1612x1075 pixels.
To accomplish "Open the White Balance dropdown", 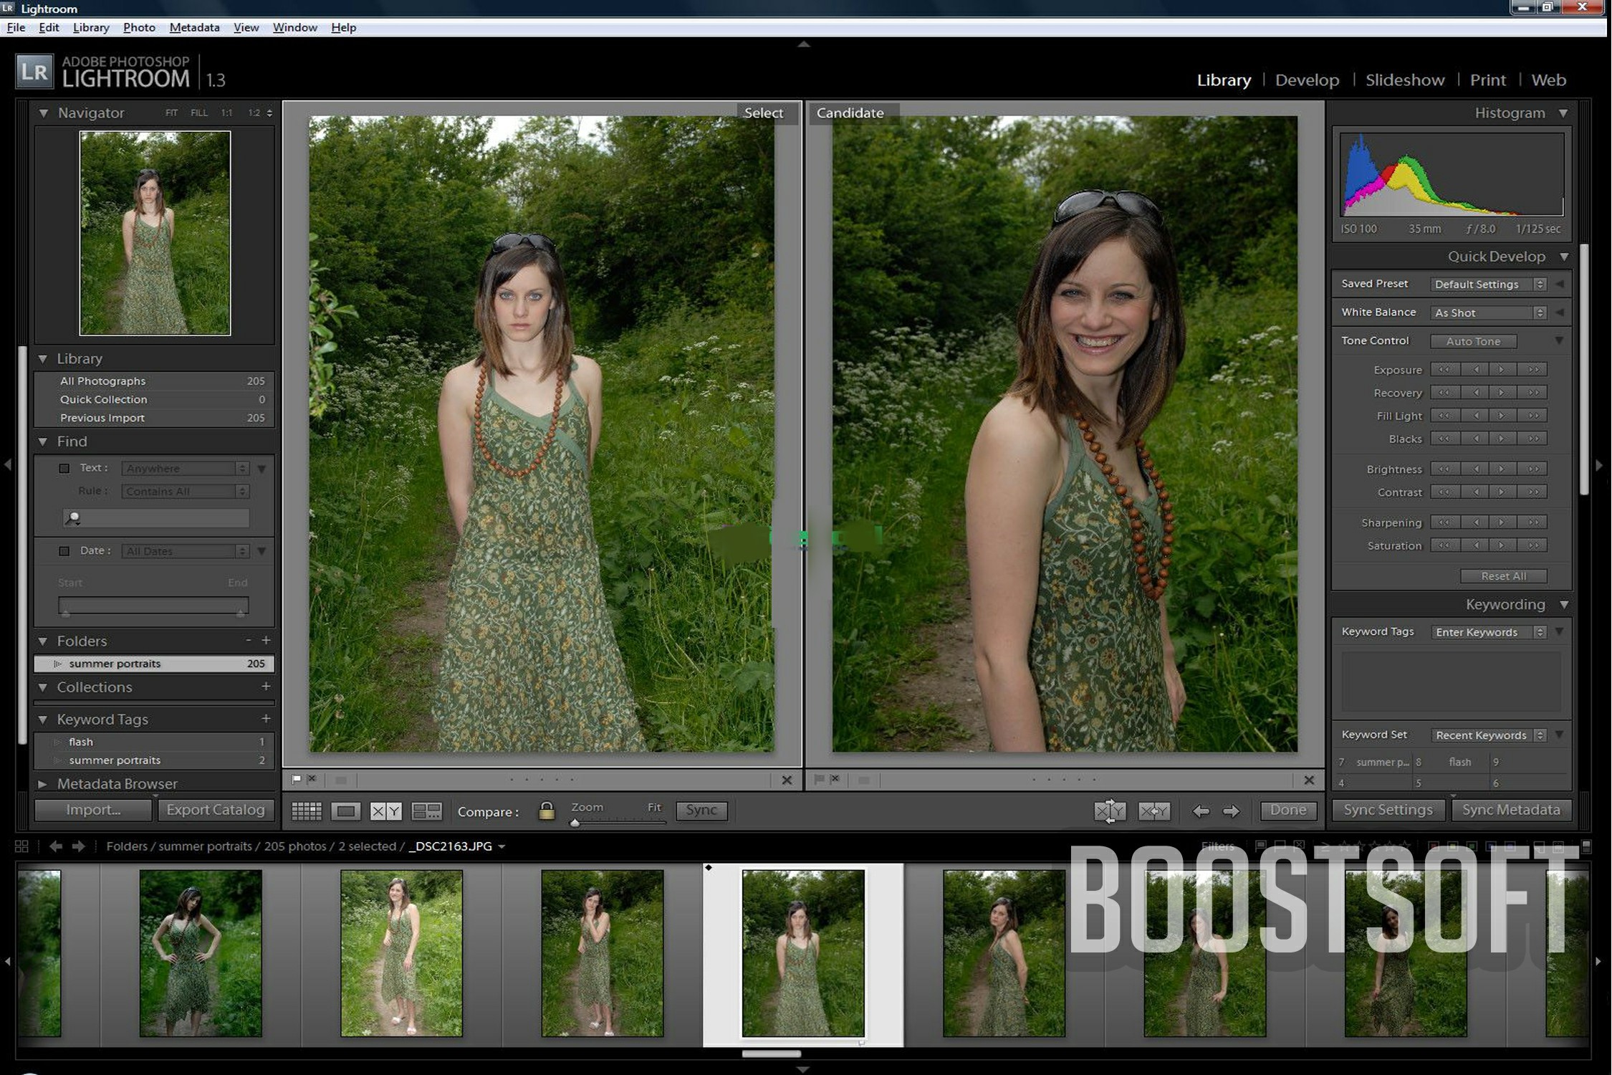I will coord(1541,312).
